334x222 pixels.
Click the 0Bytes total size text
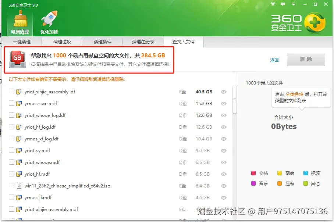coord(284,126)
